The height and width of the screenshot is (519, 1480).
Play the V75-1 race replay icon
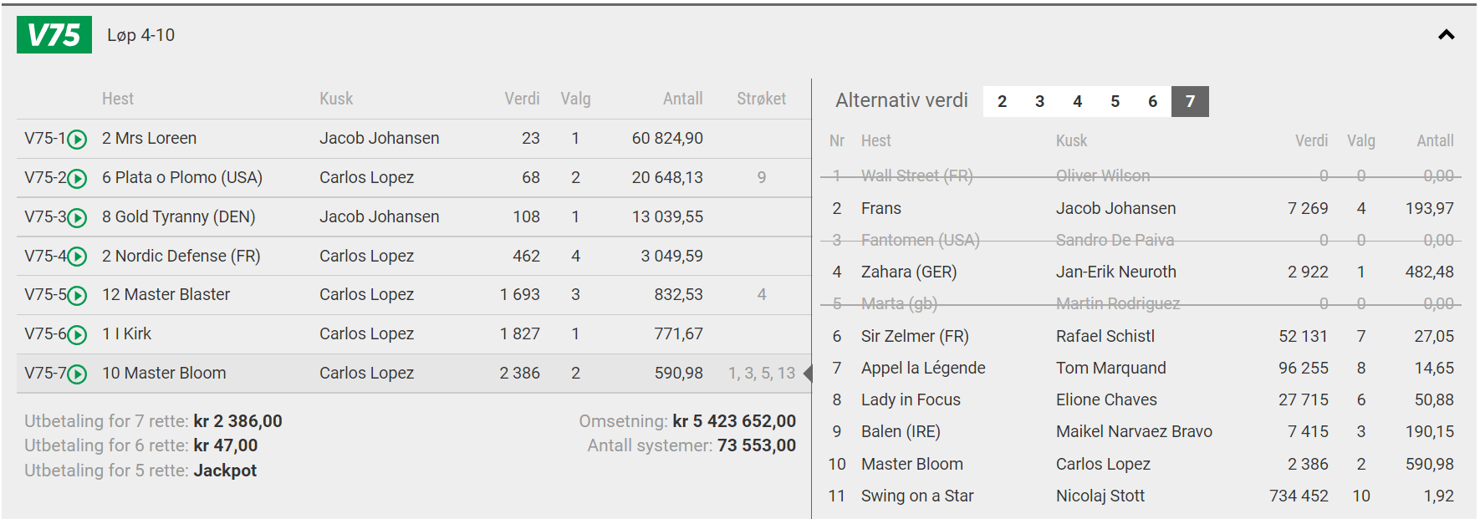click(x=77, y=140)
